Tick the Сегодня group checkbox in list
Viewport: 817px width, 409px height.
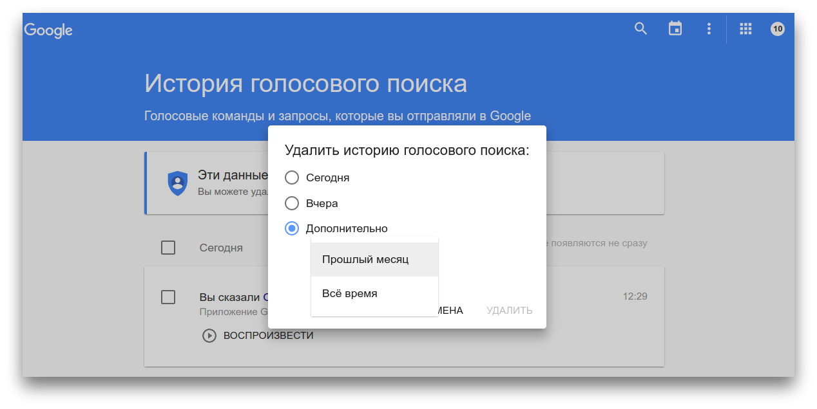168,248
